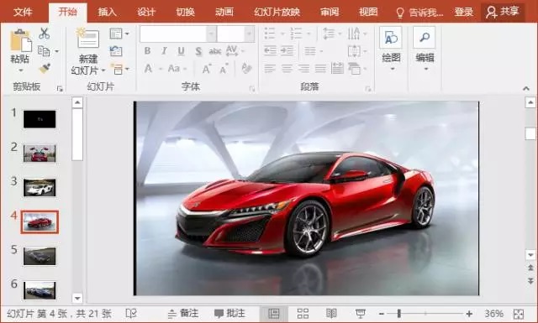
Task: Select slide 2 thumbnail
Action: (40, 153)
